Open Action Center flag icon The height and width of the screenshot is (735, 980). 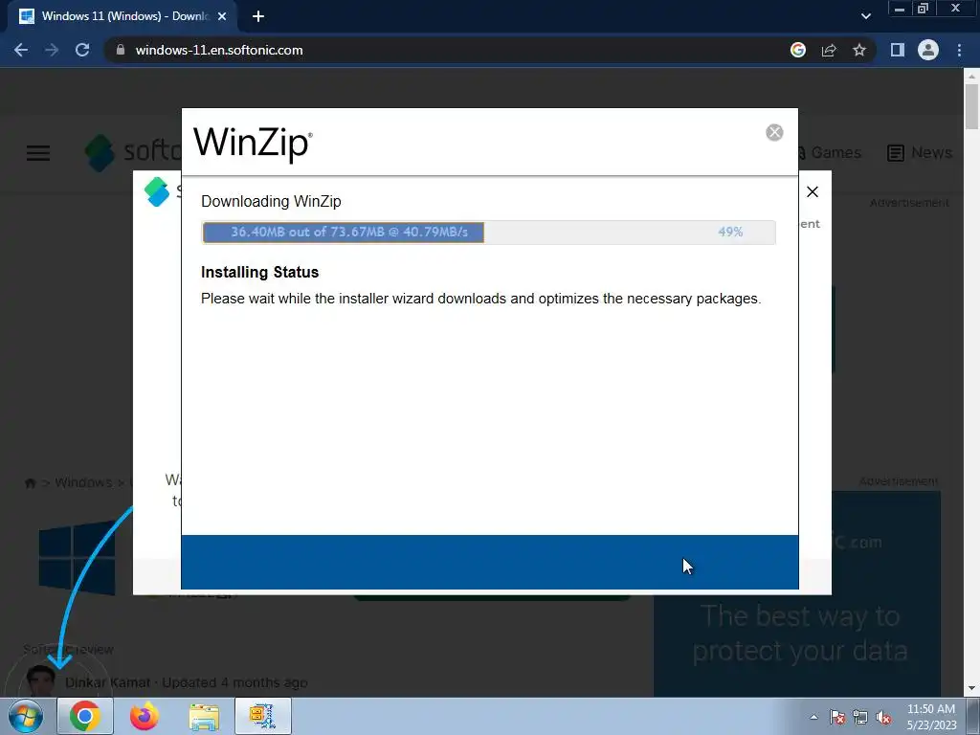837,717
